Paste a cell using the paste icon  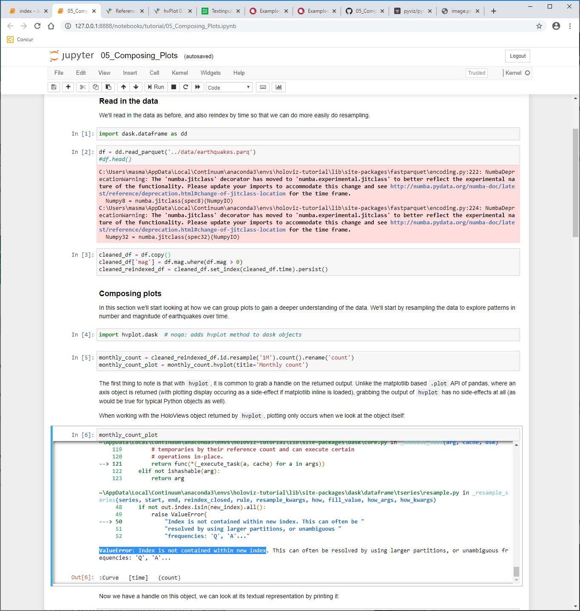click(x=108, y=87)
